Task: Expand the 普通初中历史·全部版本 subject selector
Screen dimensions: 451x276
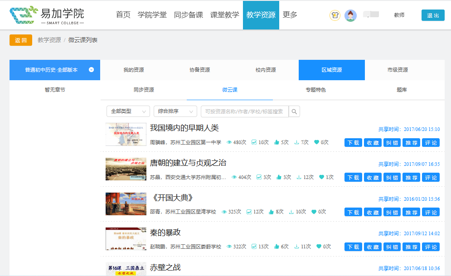Action: (55, 70)
